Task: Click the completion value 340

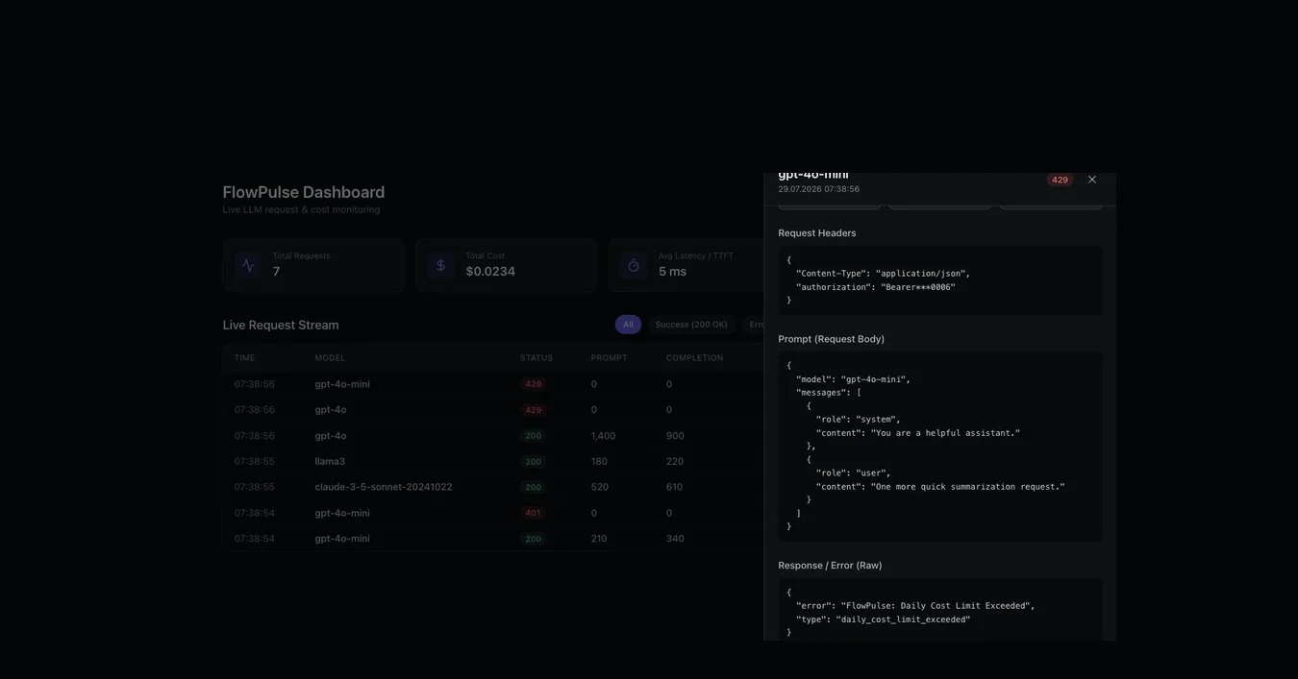Action: (675, 539)
